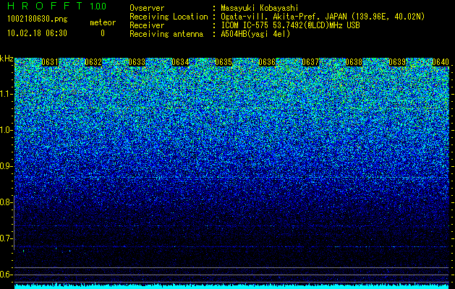Image resolution: width=455 pixels, height=289 pixels.
Task: Click the 0.8 frequency axis label
Action: [7, 202]
